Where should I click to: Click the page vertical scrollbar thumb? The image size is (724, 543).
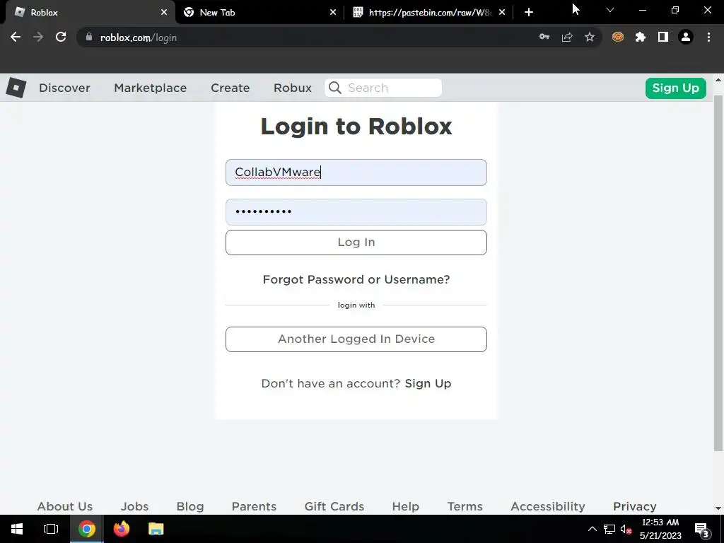point(718,272)
